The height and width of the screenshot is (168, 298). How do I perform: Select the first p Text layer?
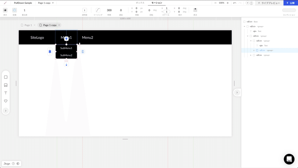(x=257, y=31)
